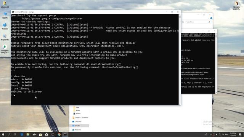This screenshot has height=137, width=244.
Task: Launch Microsoft Edge from taskbar
Action: [x=22, y=134]
